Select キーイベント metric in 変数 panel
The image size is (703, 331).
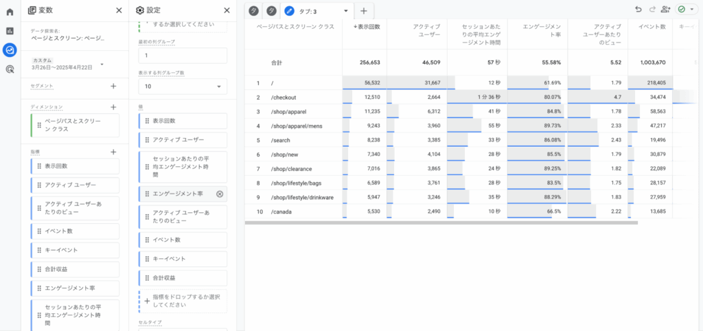75,250
